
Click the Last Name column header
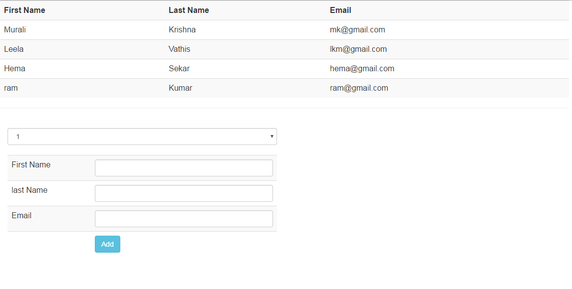[189, 10]
